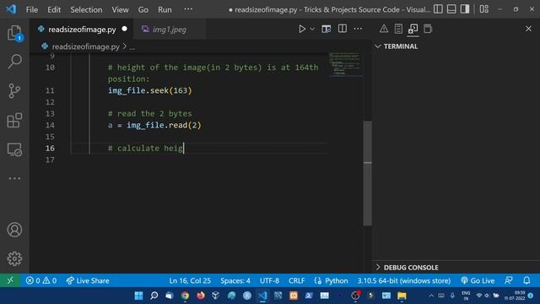Click unsaved dot on readsizeofimage.py tab
This screenshot has width=540, height=304.
[x=124, y=29]
